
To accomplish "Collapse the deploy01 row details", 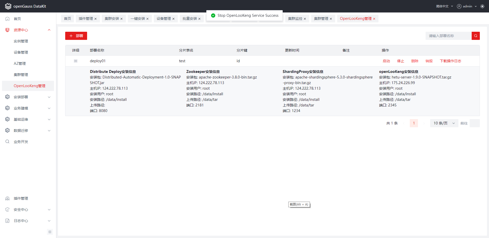I will (76, 61).
